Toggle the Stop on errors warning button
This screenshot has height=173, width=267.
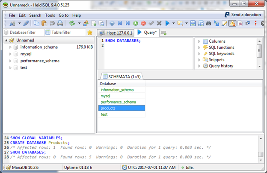pos(232,23)
